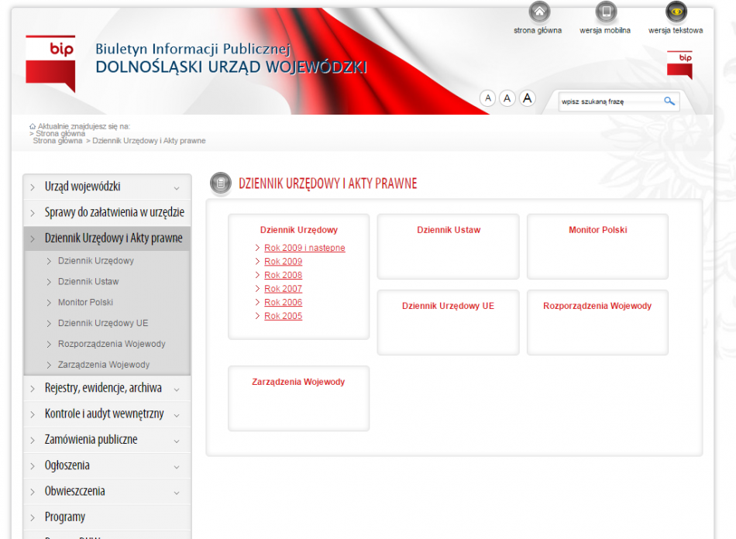
Task: Select Zarządzenia Wojewody sidebar subitem
Action: [x=104, y=365]
